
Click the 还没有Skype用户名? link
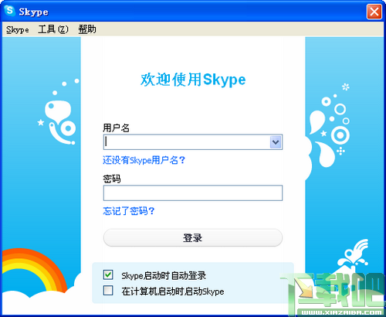coord(144,160)
